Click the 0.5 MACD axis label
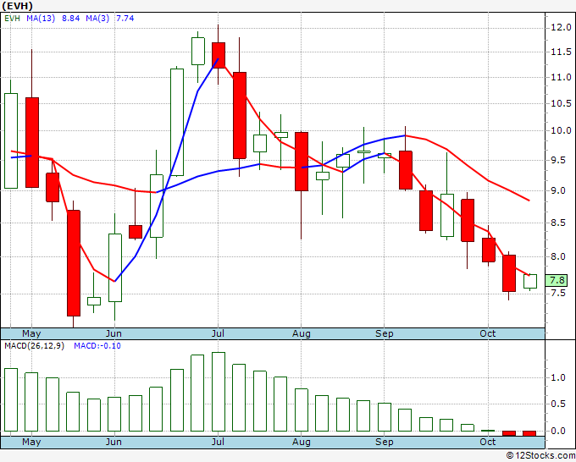The width and height of the screenshot is (576, 462). pyautogui.click(x=558, y=404)
